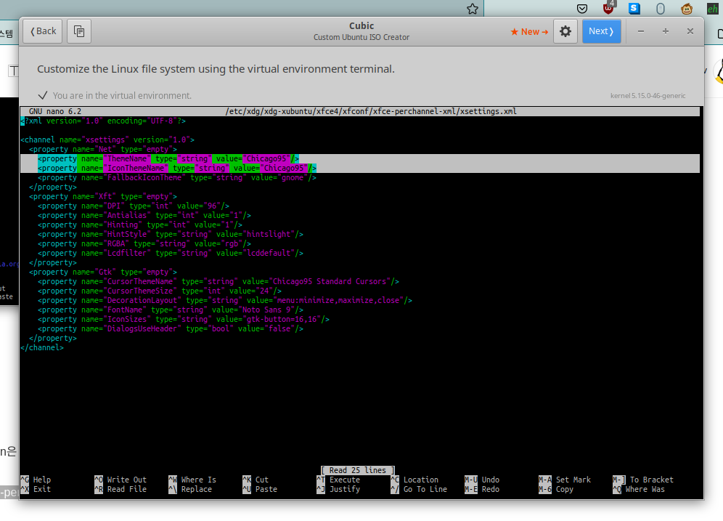This screenshot has height=521, width=723.
Task: Click the ^C Location shortcut
Action: pyautogui.click(x=415, y=480)
